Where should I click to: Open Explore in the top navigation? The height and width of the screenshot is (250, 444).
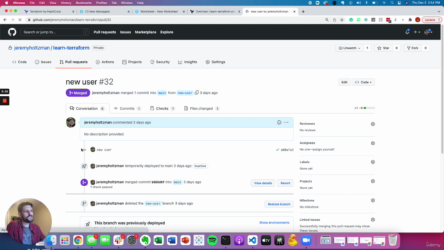166,32
